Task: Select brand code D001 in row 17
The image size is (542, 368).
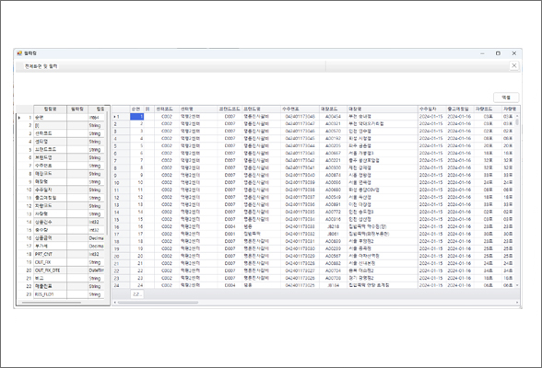Action: tap(230, 234)
